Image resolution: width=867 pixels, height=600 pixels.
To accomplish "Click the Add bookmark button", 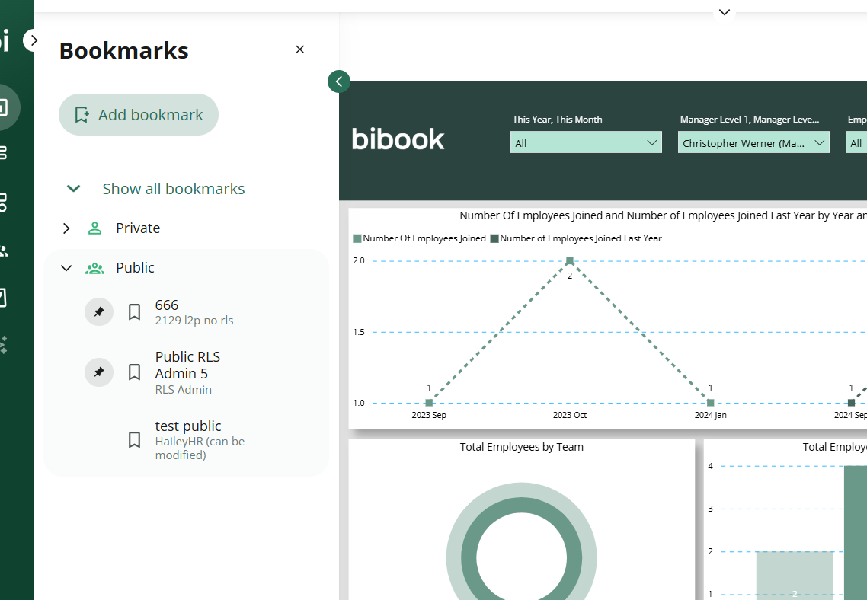I will click(139, 114).
